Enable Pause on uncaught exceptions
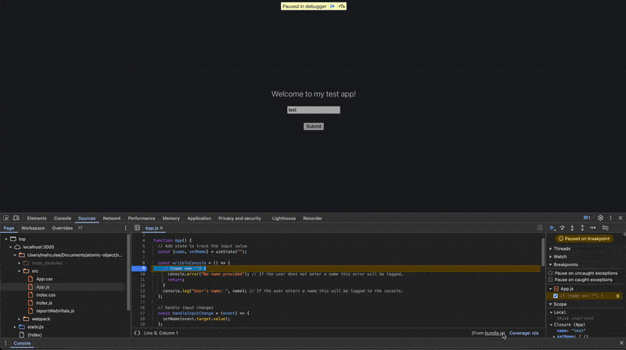This screenshot has width=626, height=350. 551,273
